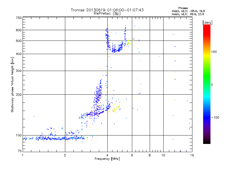Click the x-axis tick label '6'
Screen dimensions: 226x169
click(x=132, y=155)
